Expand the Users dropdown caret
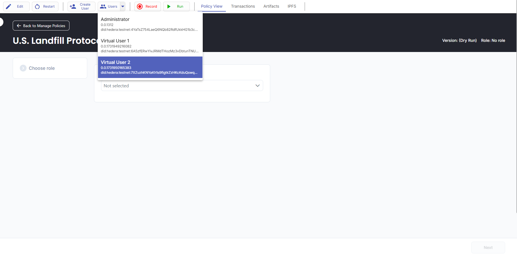The width and height of the screenshot is (517, 256). tap(123, 6)
